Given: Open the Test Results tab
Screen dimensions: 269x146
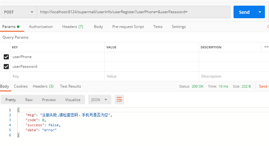Looking at the screenshot, I should (70, 86).
